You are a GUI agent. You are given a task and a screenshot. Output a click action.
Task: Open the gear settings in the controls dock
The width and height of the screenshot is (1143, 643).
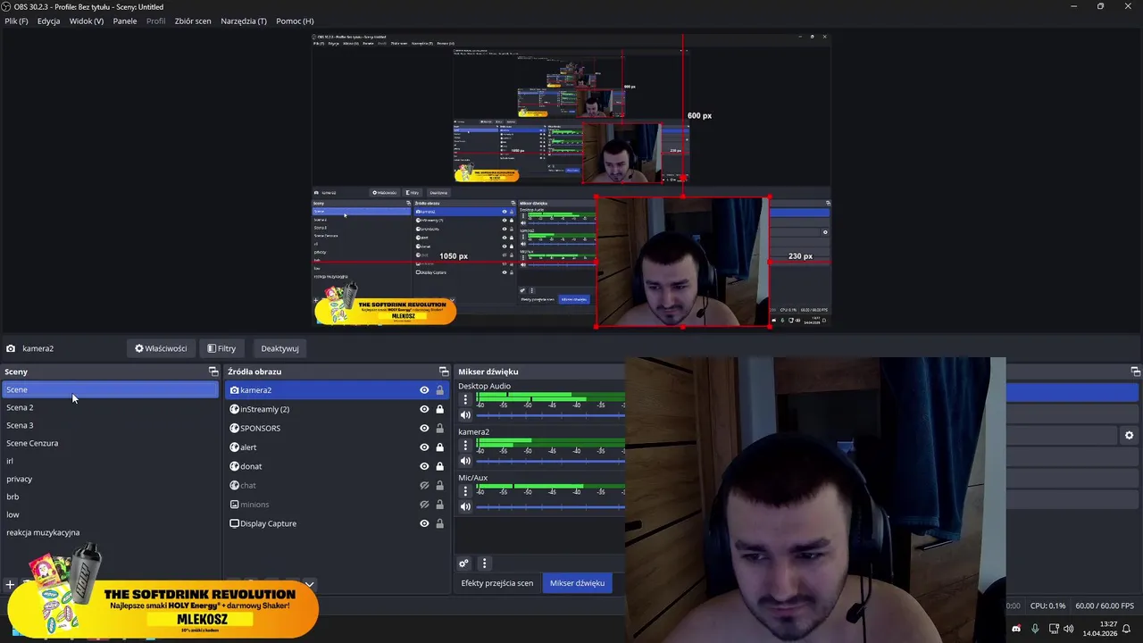(1129, 435)
